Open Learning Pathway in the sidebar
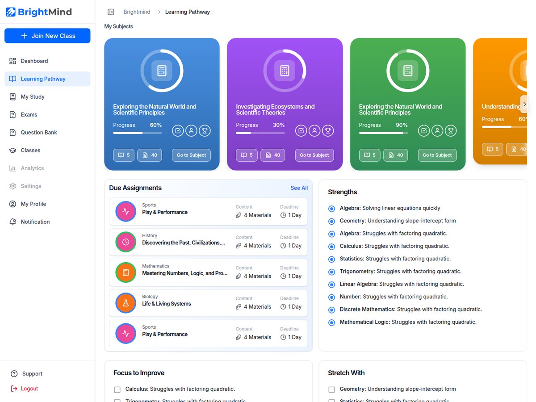This screenshot has height=402, width=536. coord(47,79)
